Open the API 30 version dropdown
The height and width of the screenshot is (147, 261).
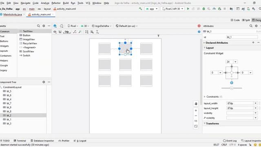pos(85,26)
